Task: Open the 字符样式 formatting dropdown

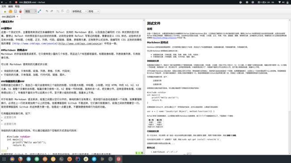Action: click(79, 12)
